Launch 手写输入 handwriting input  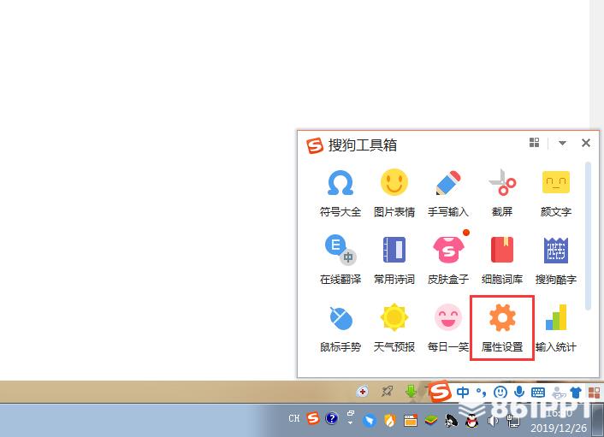448,193
